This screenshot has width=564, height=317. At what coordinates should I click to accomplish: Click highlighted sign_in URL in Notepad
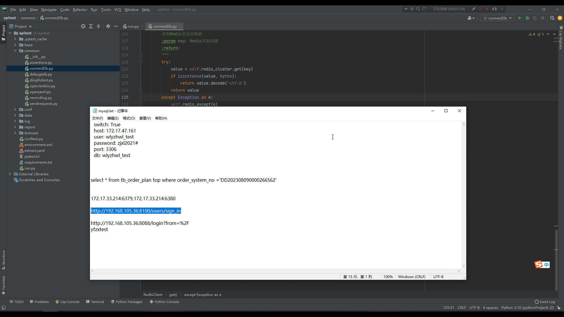[136, 211]
